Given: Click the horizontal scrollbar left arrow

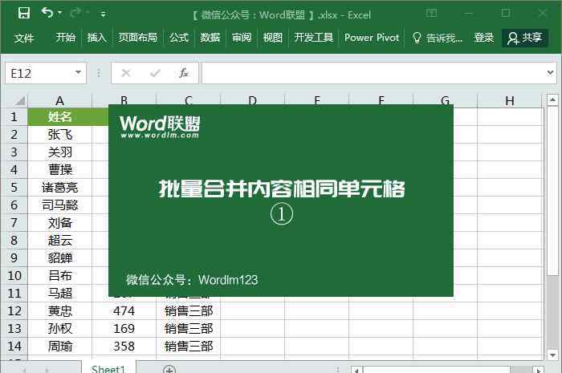Looking at the screenshot, I should click(356, 370).
